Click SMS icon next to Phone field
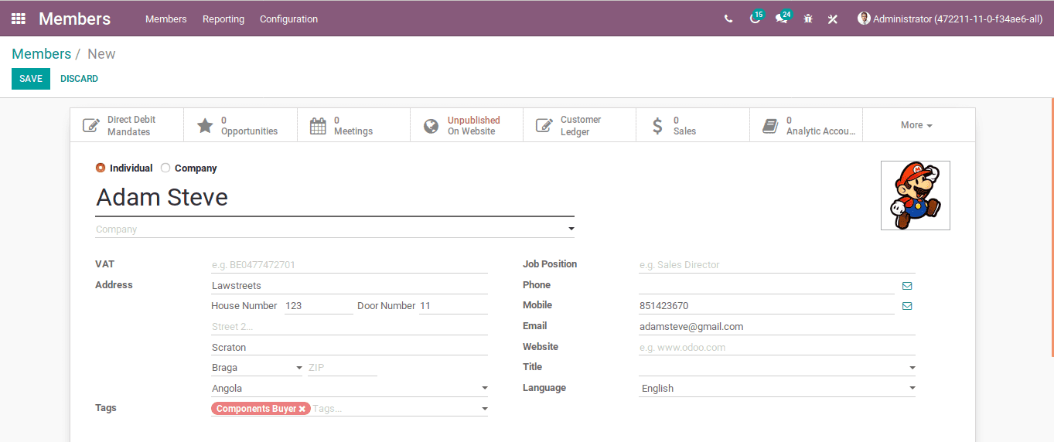1054x442 pixels. [x=907, y=286]
